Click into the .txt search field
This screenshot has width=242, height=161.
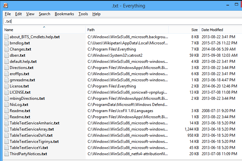point(123,21)
